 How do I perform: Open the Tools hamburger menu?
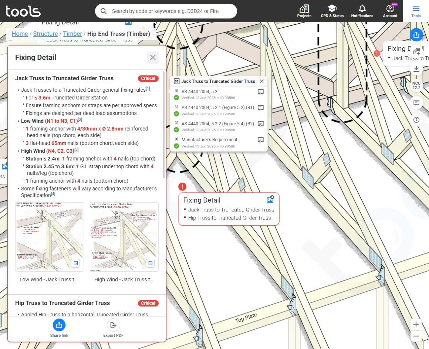point(416,11)
